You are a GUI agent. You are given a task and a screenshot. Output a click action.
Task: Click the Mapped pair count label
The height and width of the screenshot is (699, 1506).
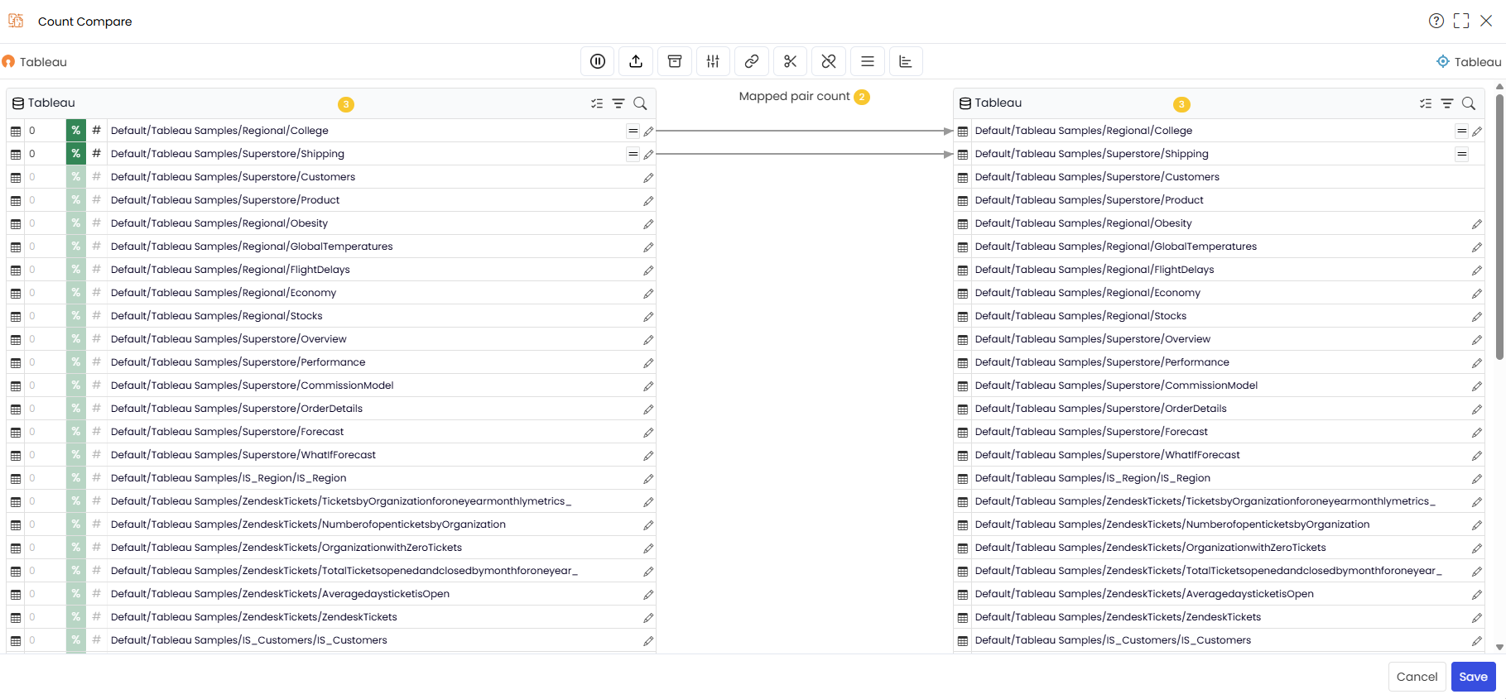tap(794, 97)
